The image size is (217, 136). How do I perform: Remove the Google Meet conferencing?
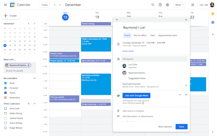pyautogui.click(x=186, y=95)
